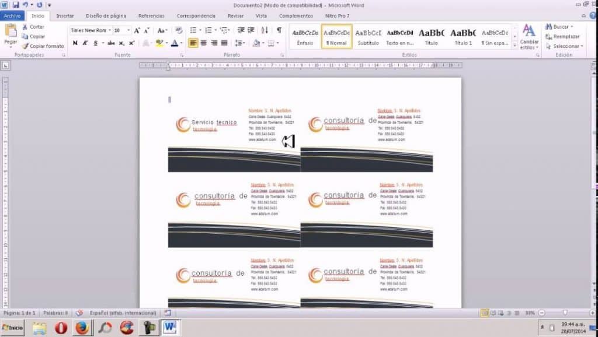Toggle italic formatting
The width and height of the screenshot is (598, 337).
click(84, 43)
